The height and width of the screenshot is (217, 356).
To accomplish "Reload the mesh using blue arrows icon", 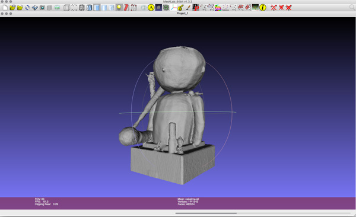I will [x=27, y=8].
